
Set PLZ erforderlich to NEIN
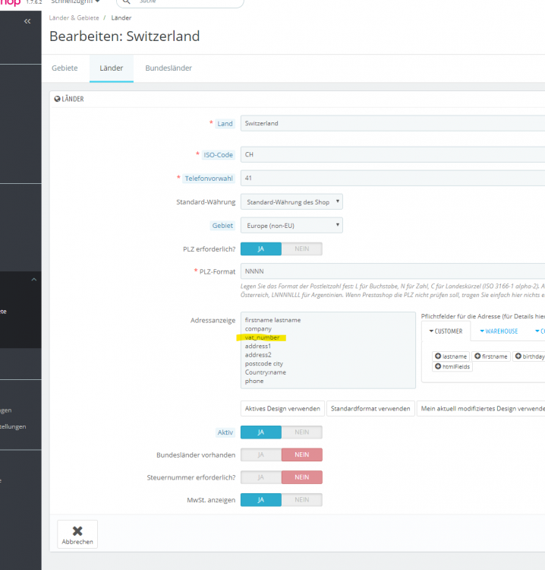click(301, 249)
